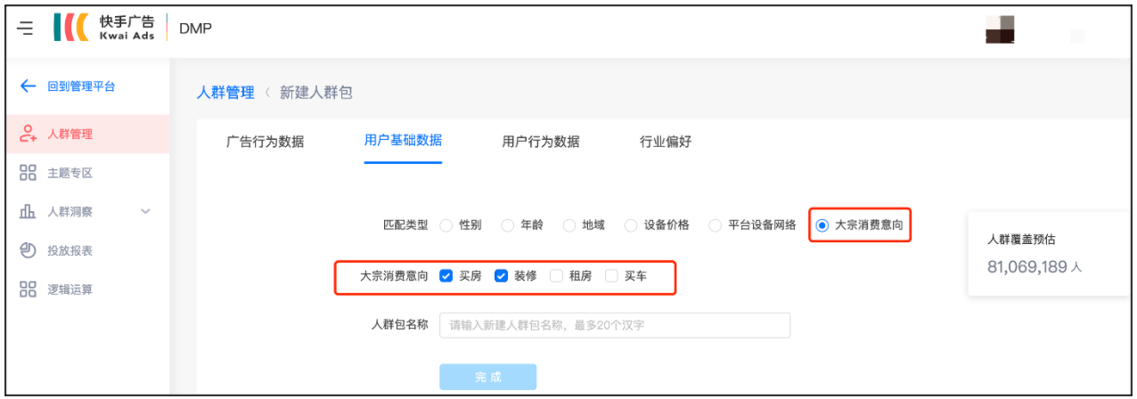The image size is (1137, 399).
Task: Click the back arrow to management platform
Action: click(29, 86)
